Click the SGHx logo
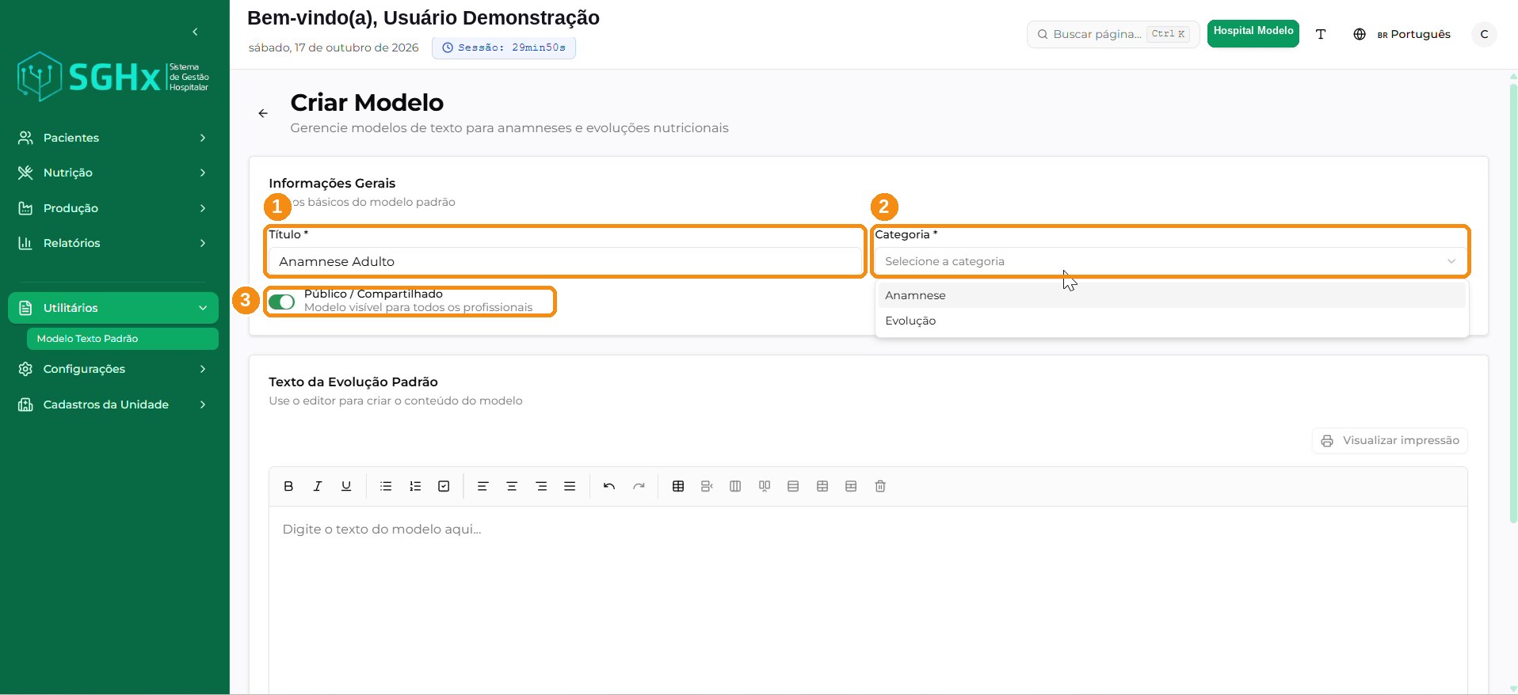This screenshot has width=1518, height=695. pos(113,77)
